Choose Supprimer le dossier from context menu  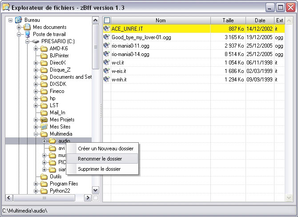pyautogui.click(x=102, y=169)
